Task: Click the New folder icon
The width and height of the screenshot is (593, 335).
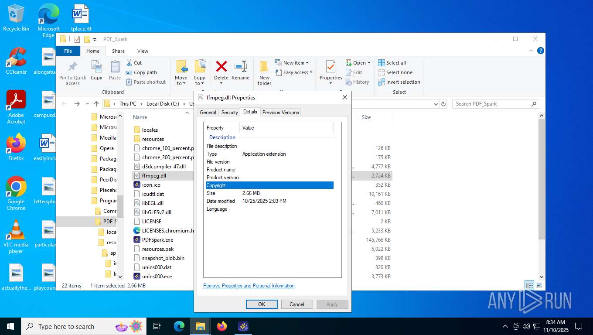Action: [264, 66]
